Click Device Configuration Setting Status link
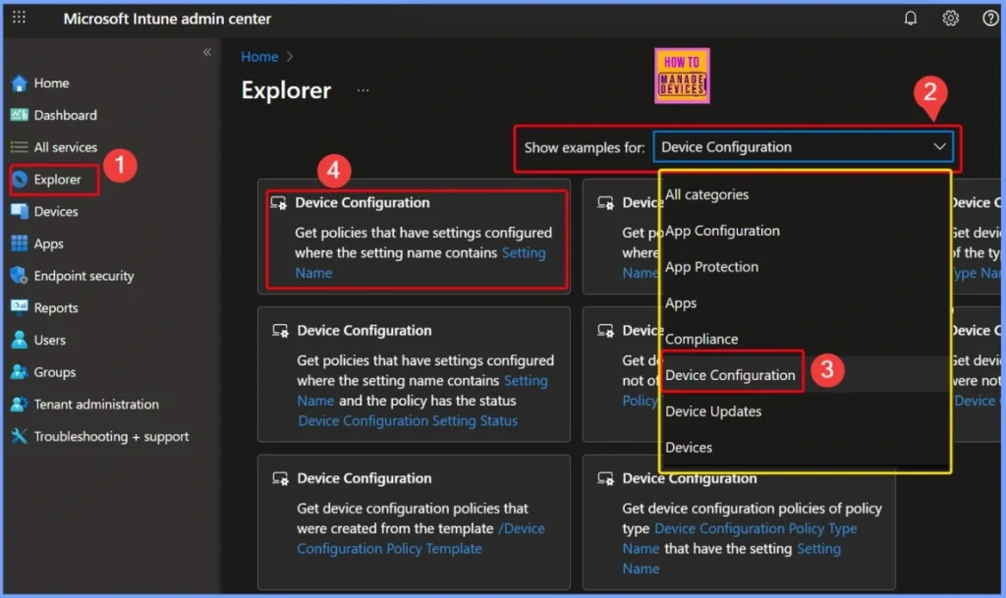 coord(408,421)
